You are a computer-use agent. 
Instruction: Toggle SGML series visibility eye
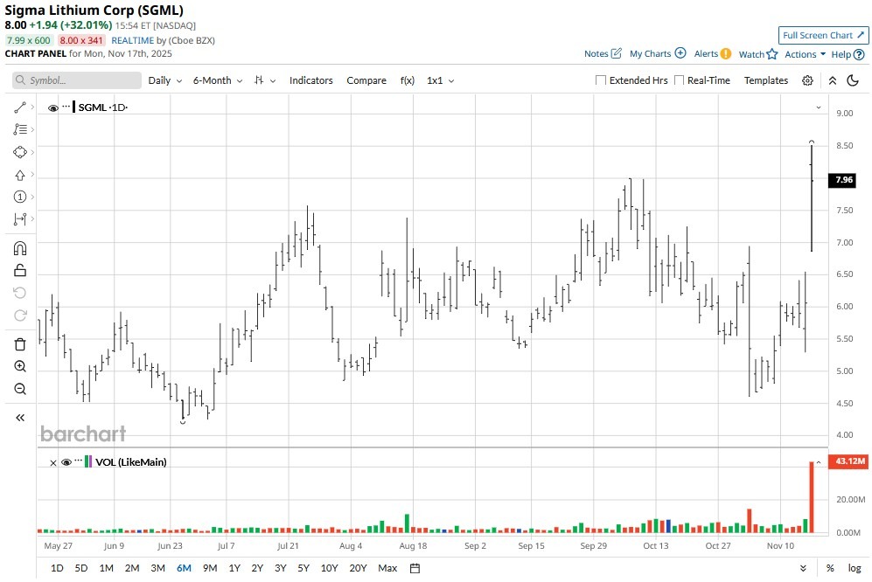point(53,107)
